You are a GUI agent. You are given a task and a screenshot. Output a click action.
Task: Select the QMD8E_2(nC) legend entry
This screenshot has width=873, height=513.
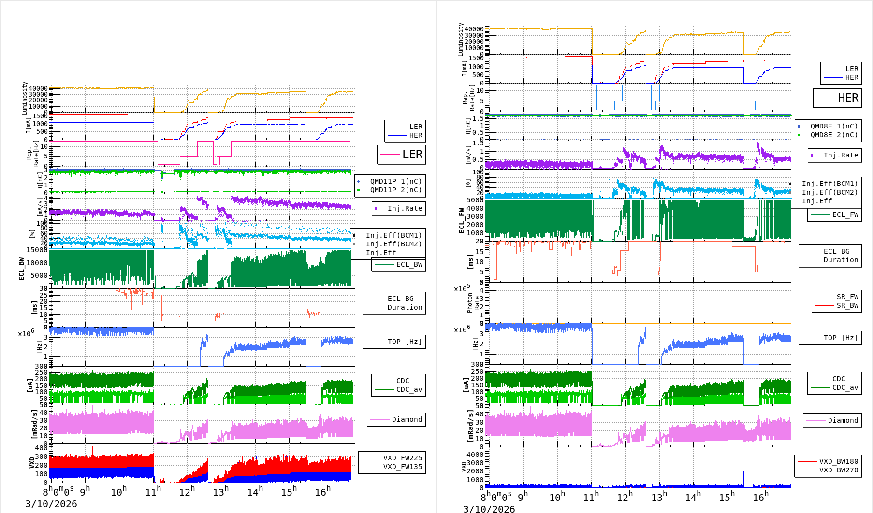pyautogui.click(x=833, y=135)
